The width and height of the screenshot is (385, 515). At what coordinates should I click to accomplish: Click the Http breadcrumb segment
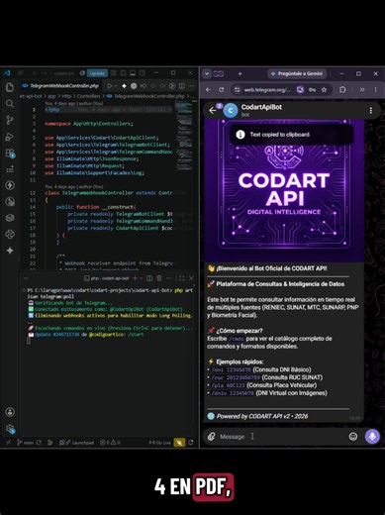66,96
